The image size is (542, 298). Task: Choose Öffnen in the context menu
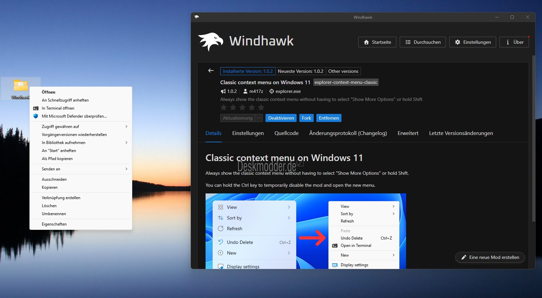81,92
